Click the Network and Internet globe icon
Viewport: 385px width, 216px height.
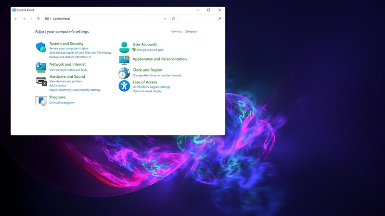[41, 67]
